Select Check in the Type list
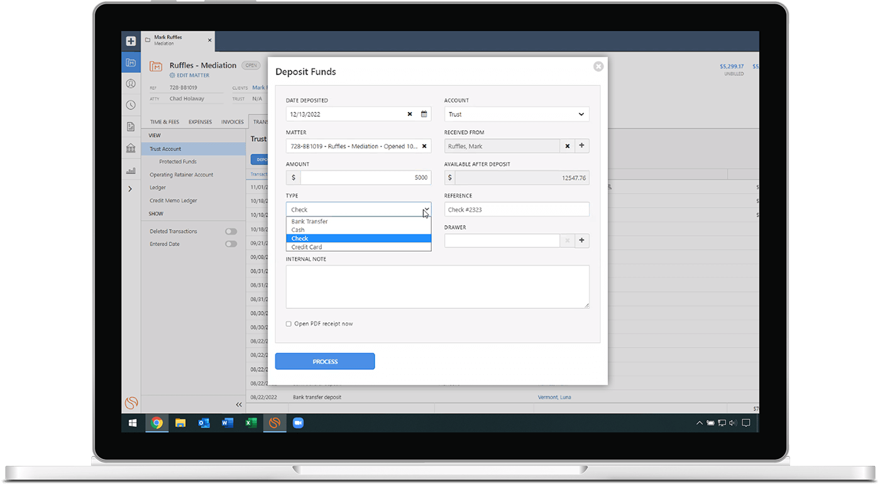 [x=358, y=239]
